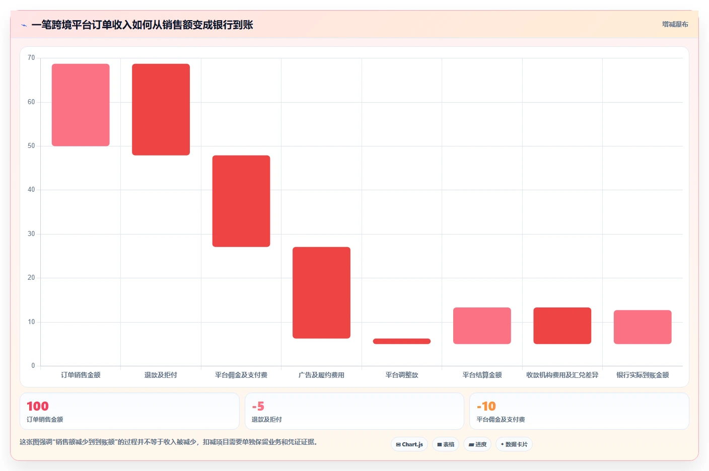Click y-axis tick value 20

click(31, 278)
